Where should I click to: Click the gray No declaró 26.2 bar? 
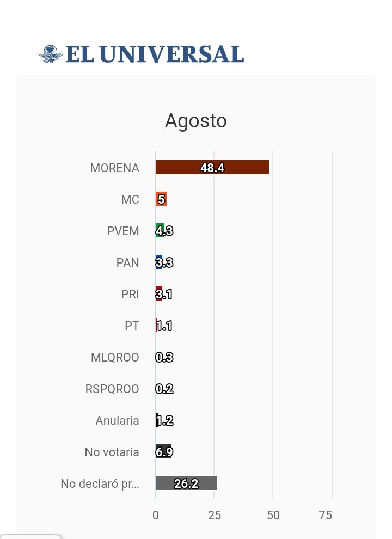click(186, 483)
